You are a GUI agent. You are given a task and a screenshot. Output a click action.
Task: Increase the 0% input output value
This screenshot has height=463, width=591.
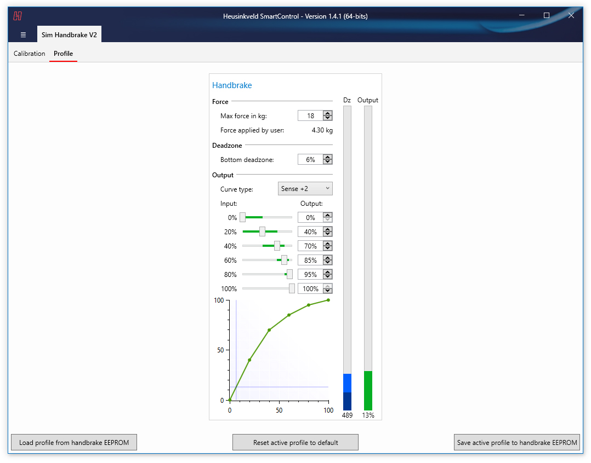[327, 215]
